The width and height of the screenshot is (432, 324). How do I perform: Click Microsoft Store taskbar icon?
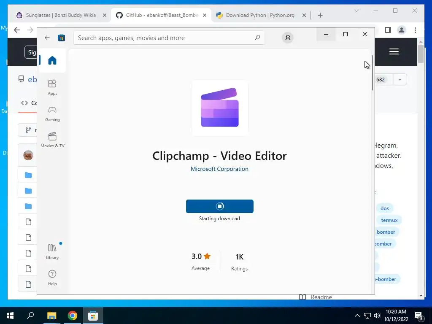coord(93,316)
